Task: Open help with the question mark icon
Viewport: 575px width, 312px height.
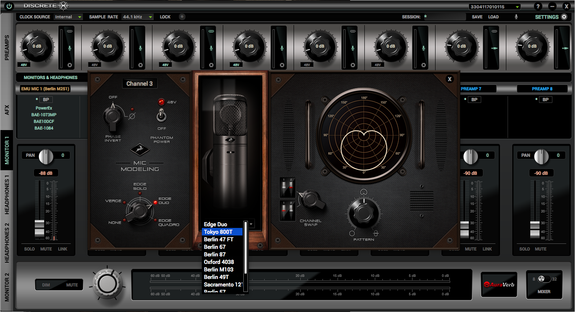Action: 538,6
